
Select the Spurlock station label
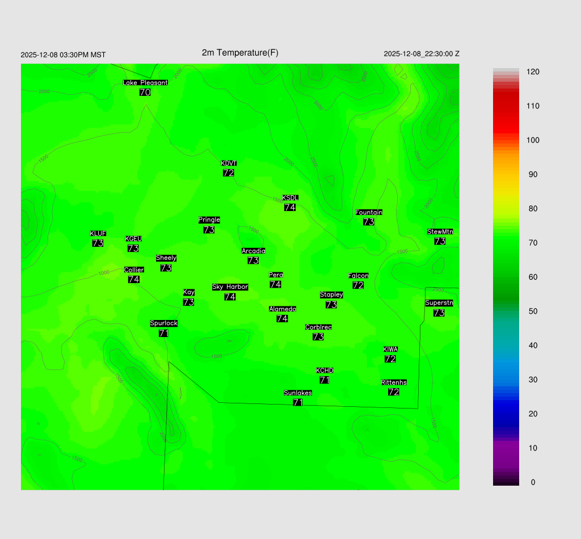coord(164,323)
